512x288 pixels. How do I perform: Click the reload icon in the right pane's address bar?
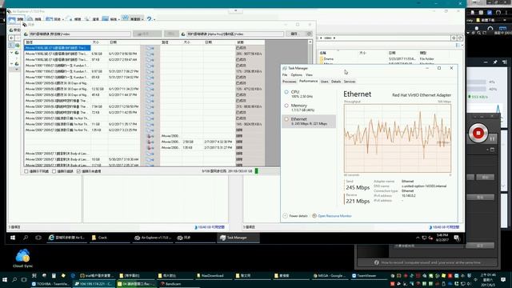pos(460,38)
